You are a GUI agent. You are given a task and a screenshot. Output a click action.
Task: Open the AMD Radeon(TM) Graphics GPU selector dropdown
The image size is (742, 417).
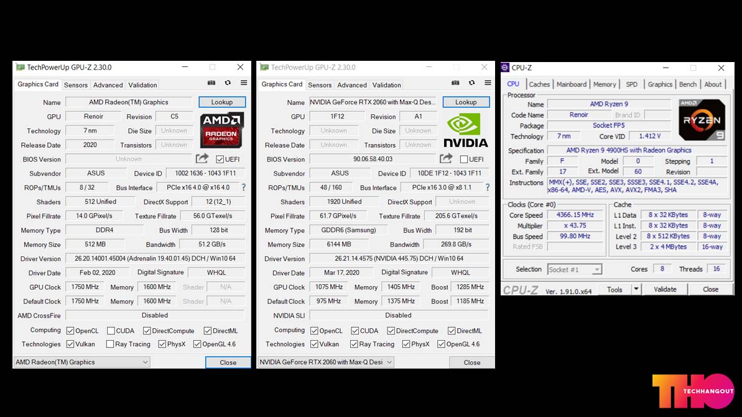(82, 362)
